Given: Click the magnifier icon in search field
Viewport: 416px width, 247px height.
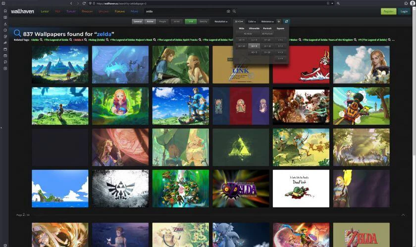Looking at the screenshot, I should point(234,11).
